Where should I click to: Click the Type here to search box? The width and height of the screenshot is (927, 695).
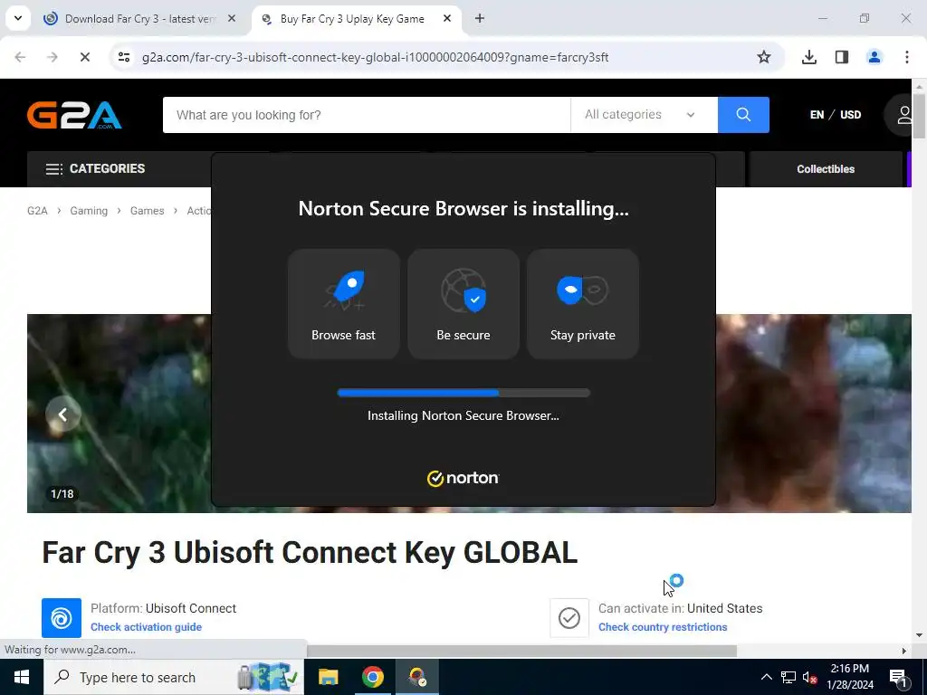[173, 677]
